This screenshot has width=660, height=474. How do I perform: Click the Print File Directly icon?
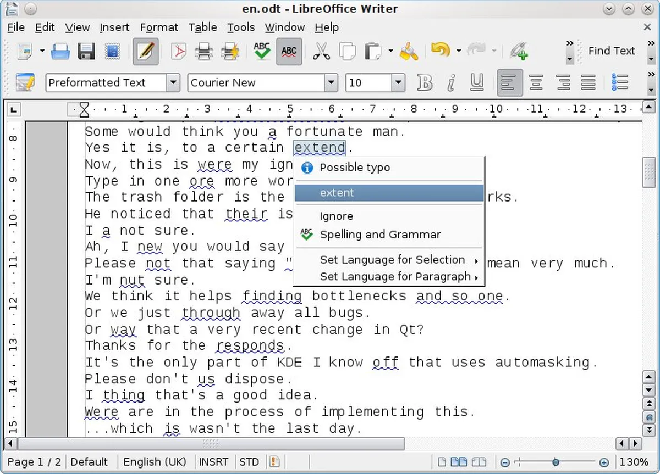click(x=204, y=52)
